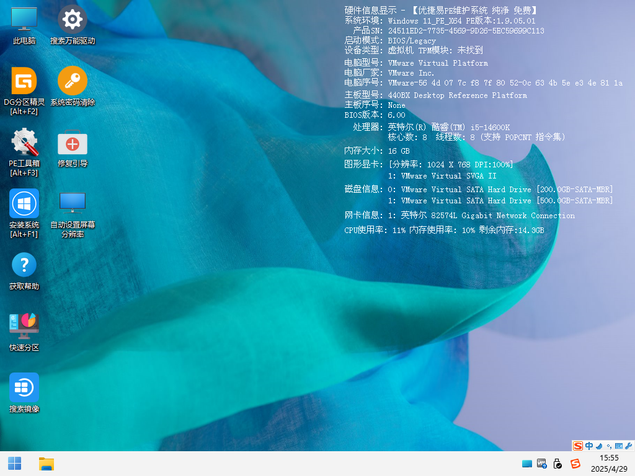Open File Explorer from the taskbar
Screen dimensions: 635x476
point(47,464)
